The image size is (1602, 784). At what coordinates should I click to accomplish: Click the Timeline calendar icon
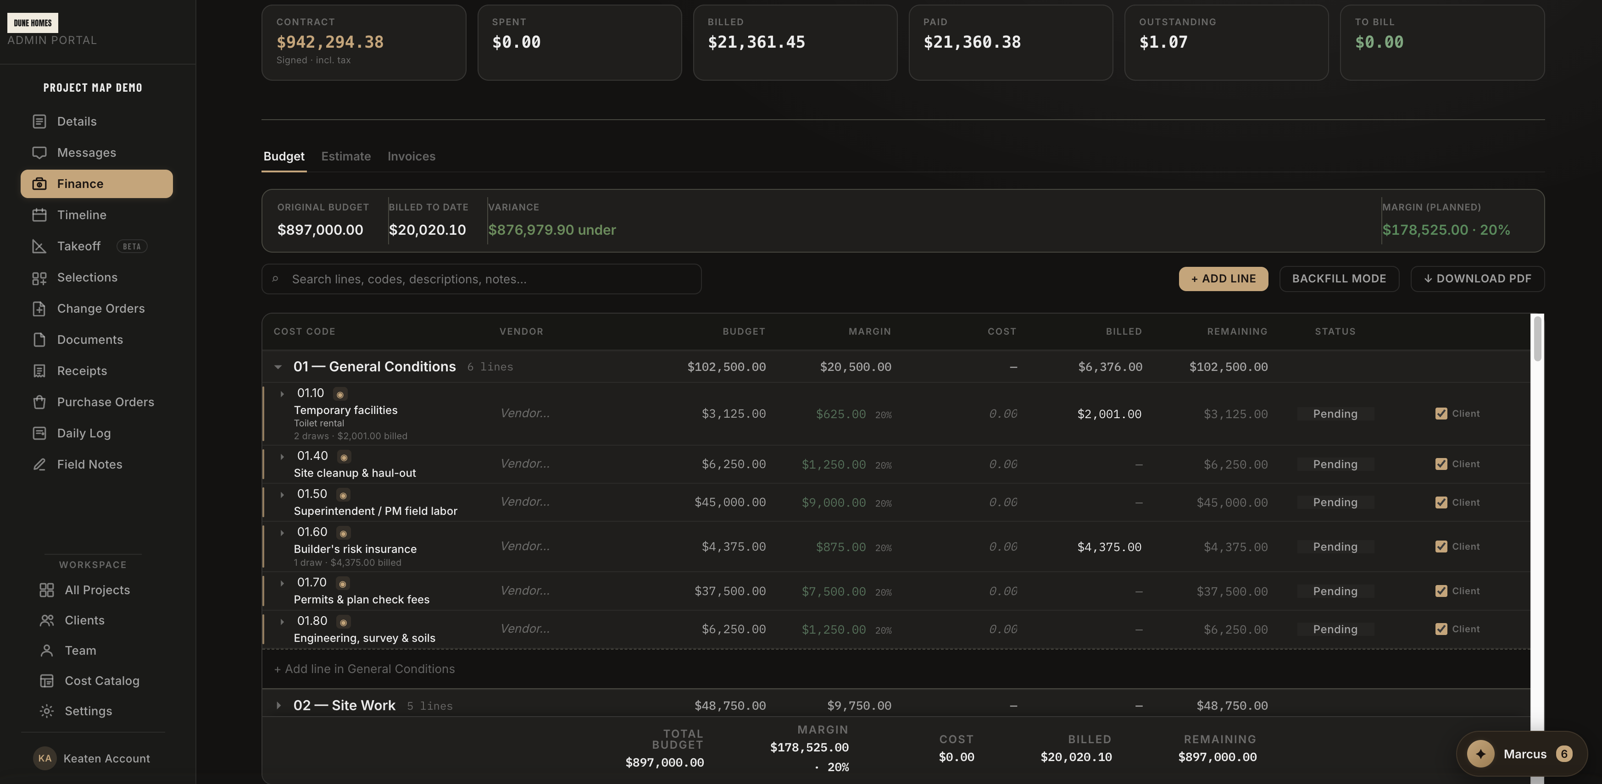coord(39,215)
